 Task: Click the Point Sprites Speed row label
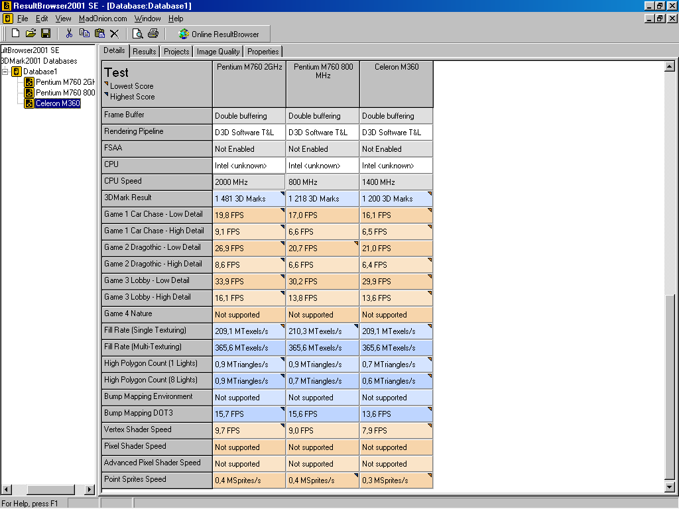pyautogui.click(x=156, y=480)
